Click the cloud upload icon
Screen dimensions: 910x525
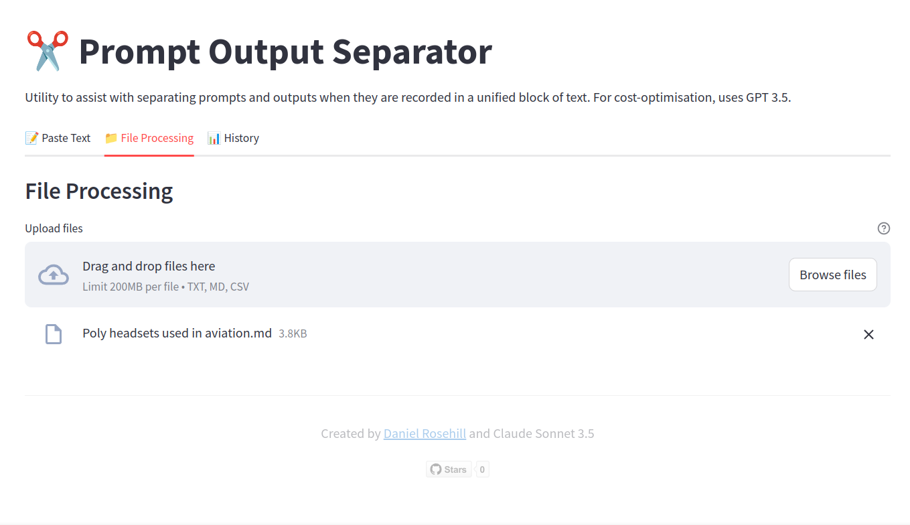pyautogui.click(x=54, y=275)
